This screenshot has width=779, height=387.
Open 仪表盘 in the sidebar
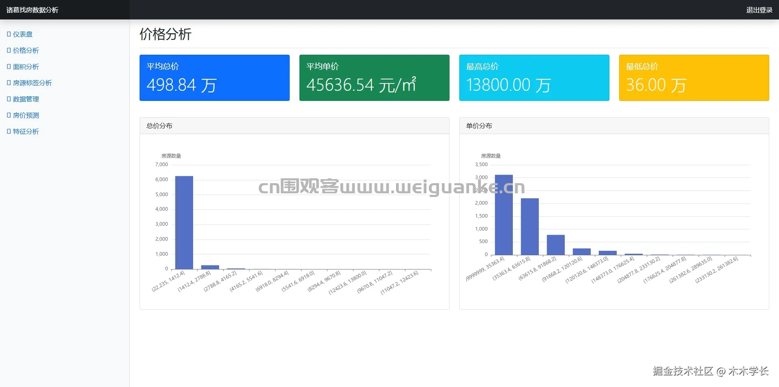pos(20,34)
